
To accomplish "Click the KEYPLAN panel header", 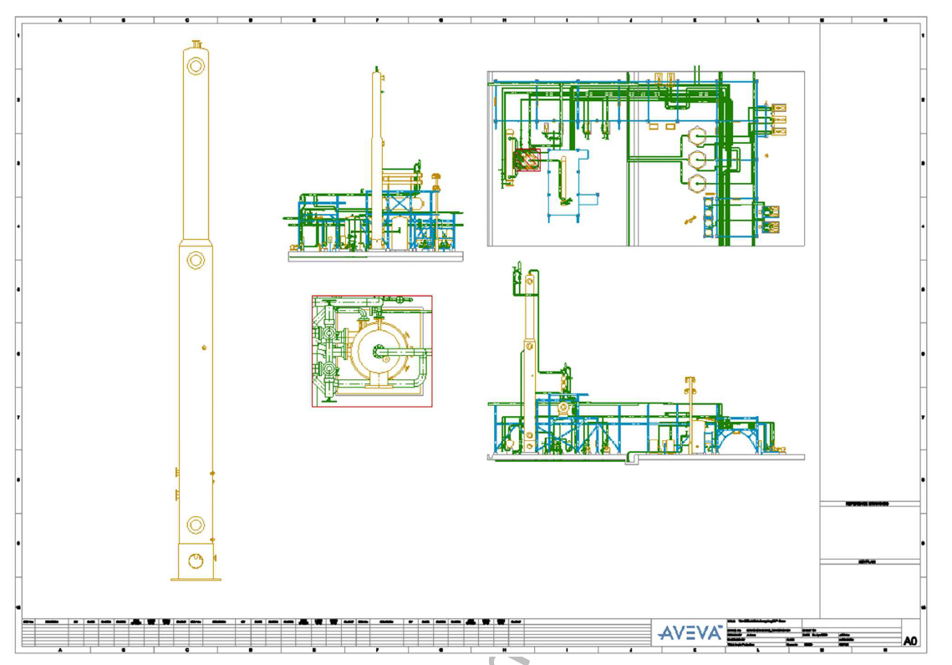I will [869, 562].
